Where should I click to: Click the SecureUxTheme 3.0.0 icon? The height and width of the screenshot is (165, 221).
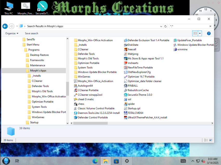click(125, 95)
